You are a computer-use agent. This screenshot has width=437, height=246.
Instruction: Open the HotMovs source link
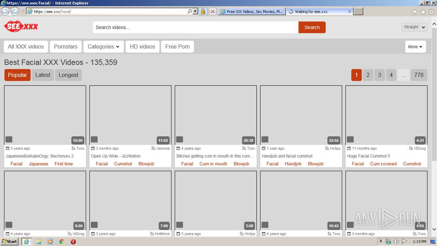(x=162, y=234)
